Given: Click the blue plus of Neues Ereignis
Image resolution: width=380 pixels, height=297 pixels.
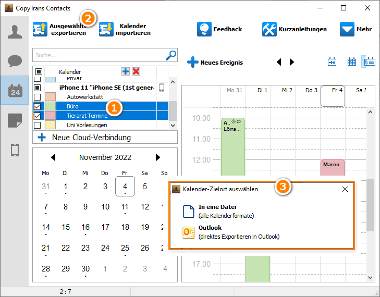Looking at the screenshot, I should tap(193, 62).
